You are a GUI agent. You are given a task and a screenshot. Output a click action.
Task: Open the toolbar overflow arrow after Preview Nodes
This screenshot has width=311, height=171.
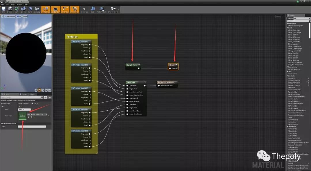tap(119, 9)
